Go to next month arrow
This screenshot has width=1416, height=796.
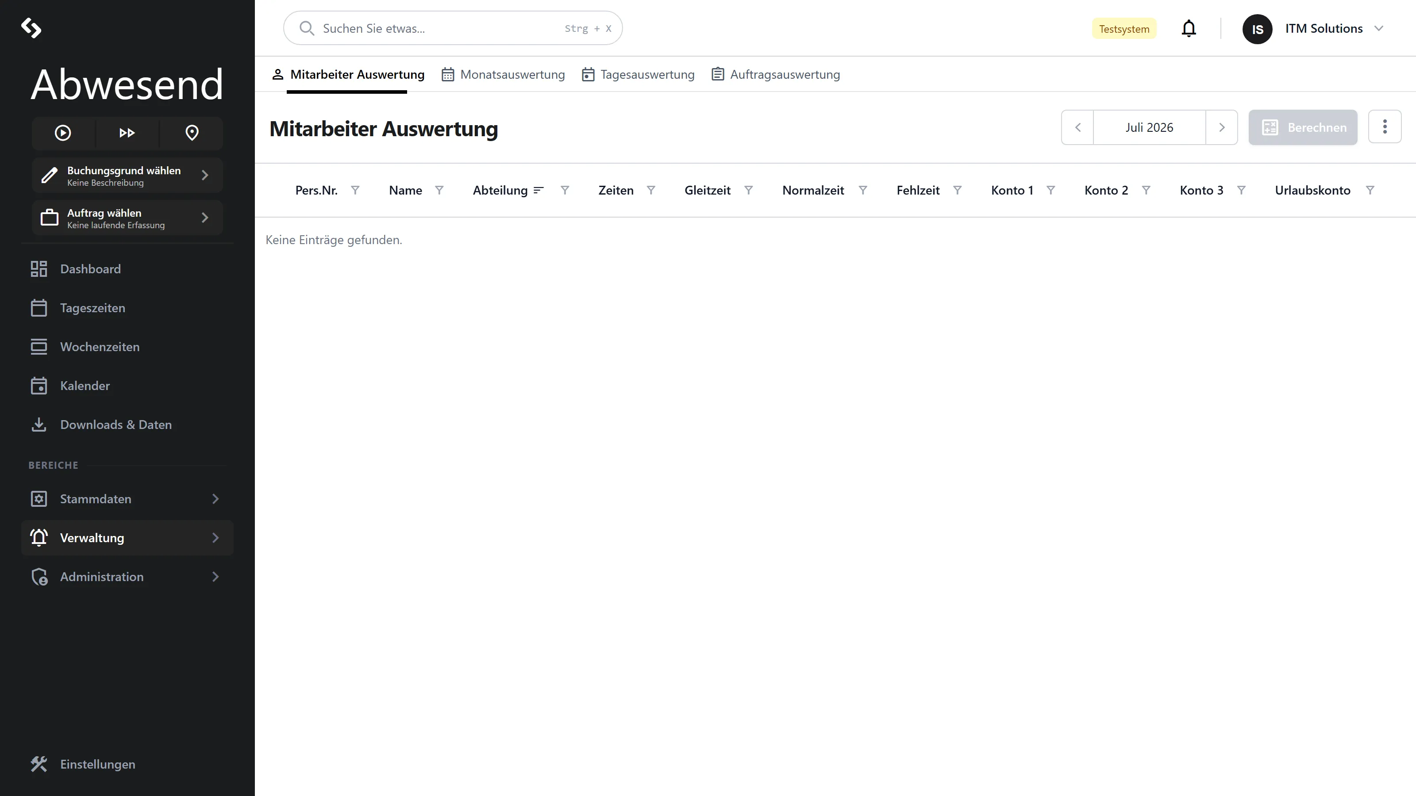1221,127
